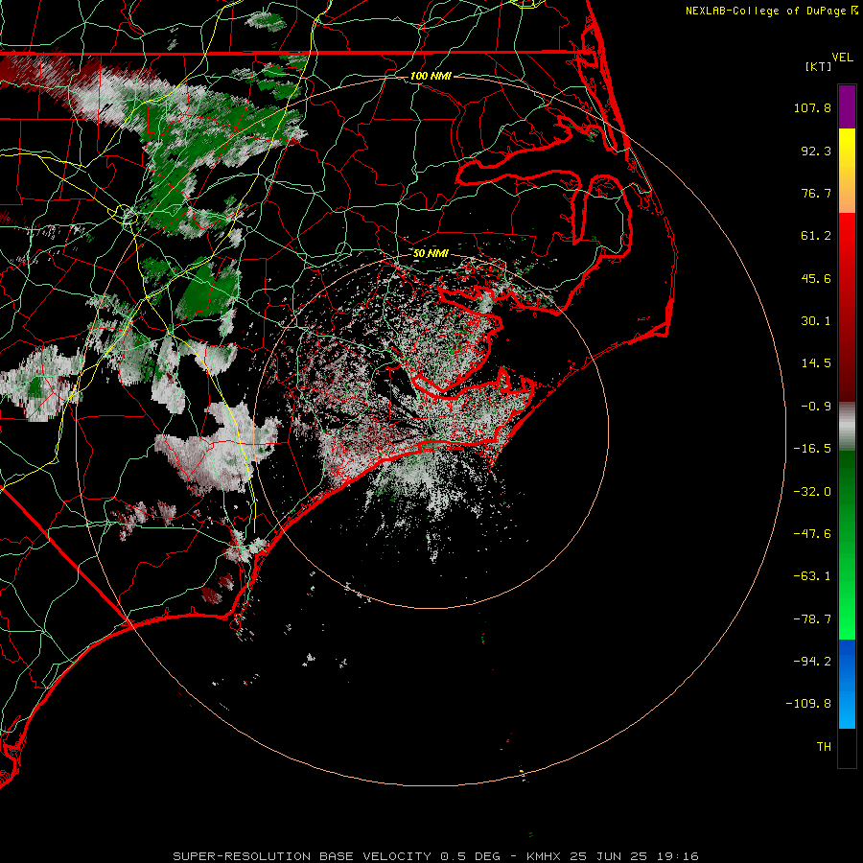The width and height of the screenshot is (863, 863).
Task: Click the 30.1 legend value
Action: (816, 321)
